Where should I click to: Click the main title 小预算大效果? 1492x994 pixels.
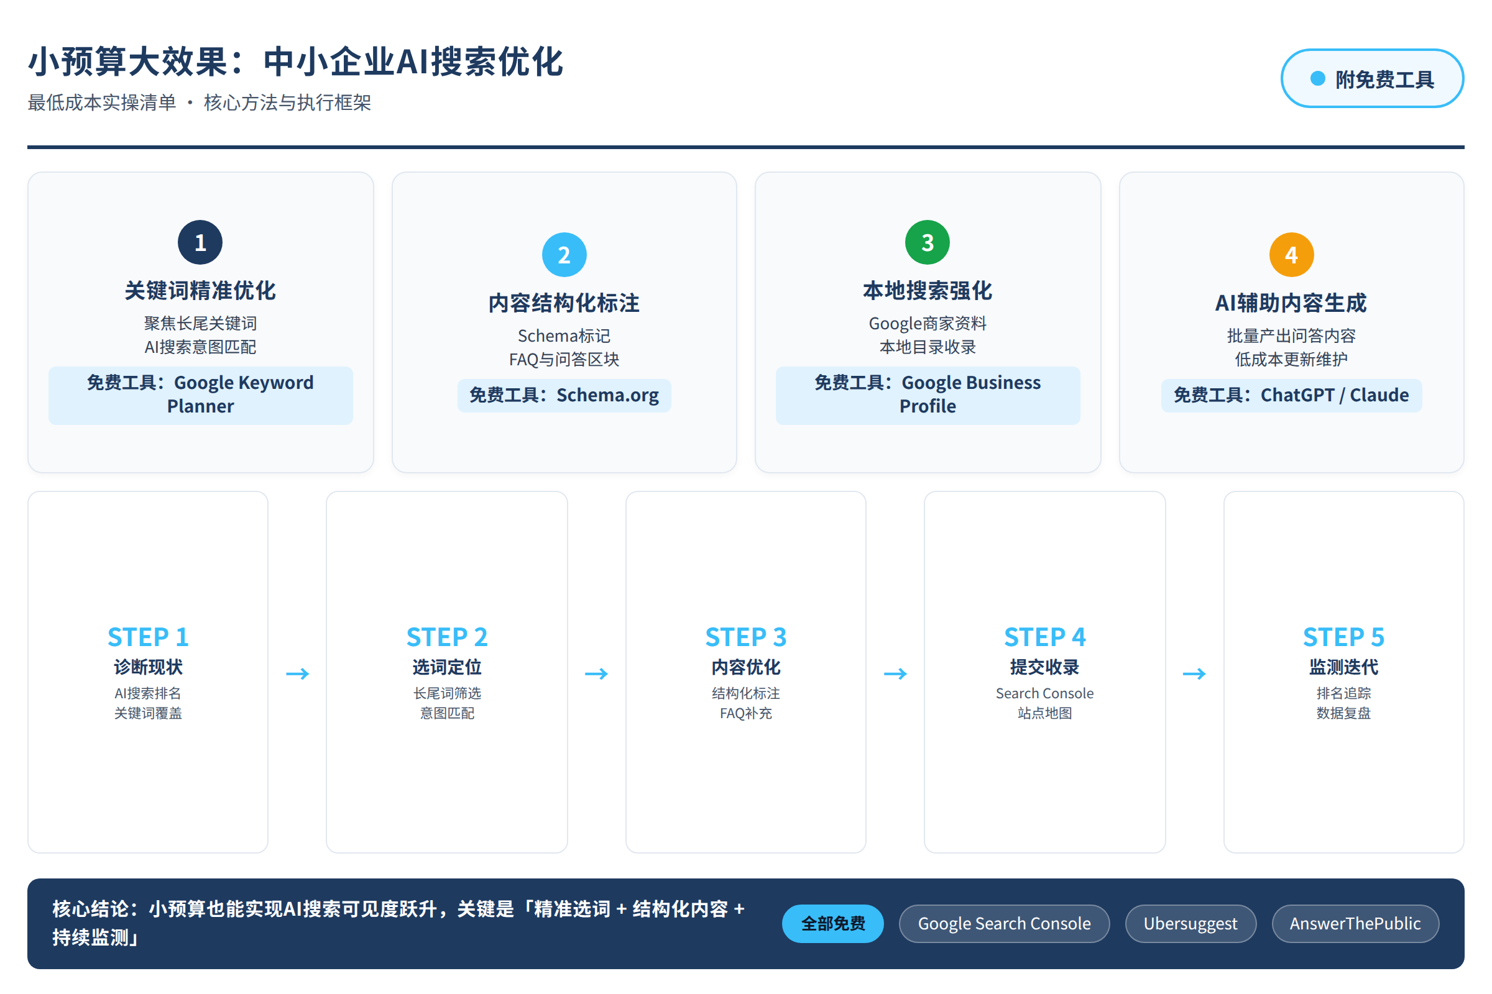click(x=296, y=62)
